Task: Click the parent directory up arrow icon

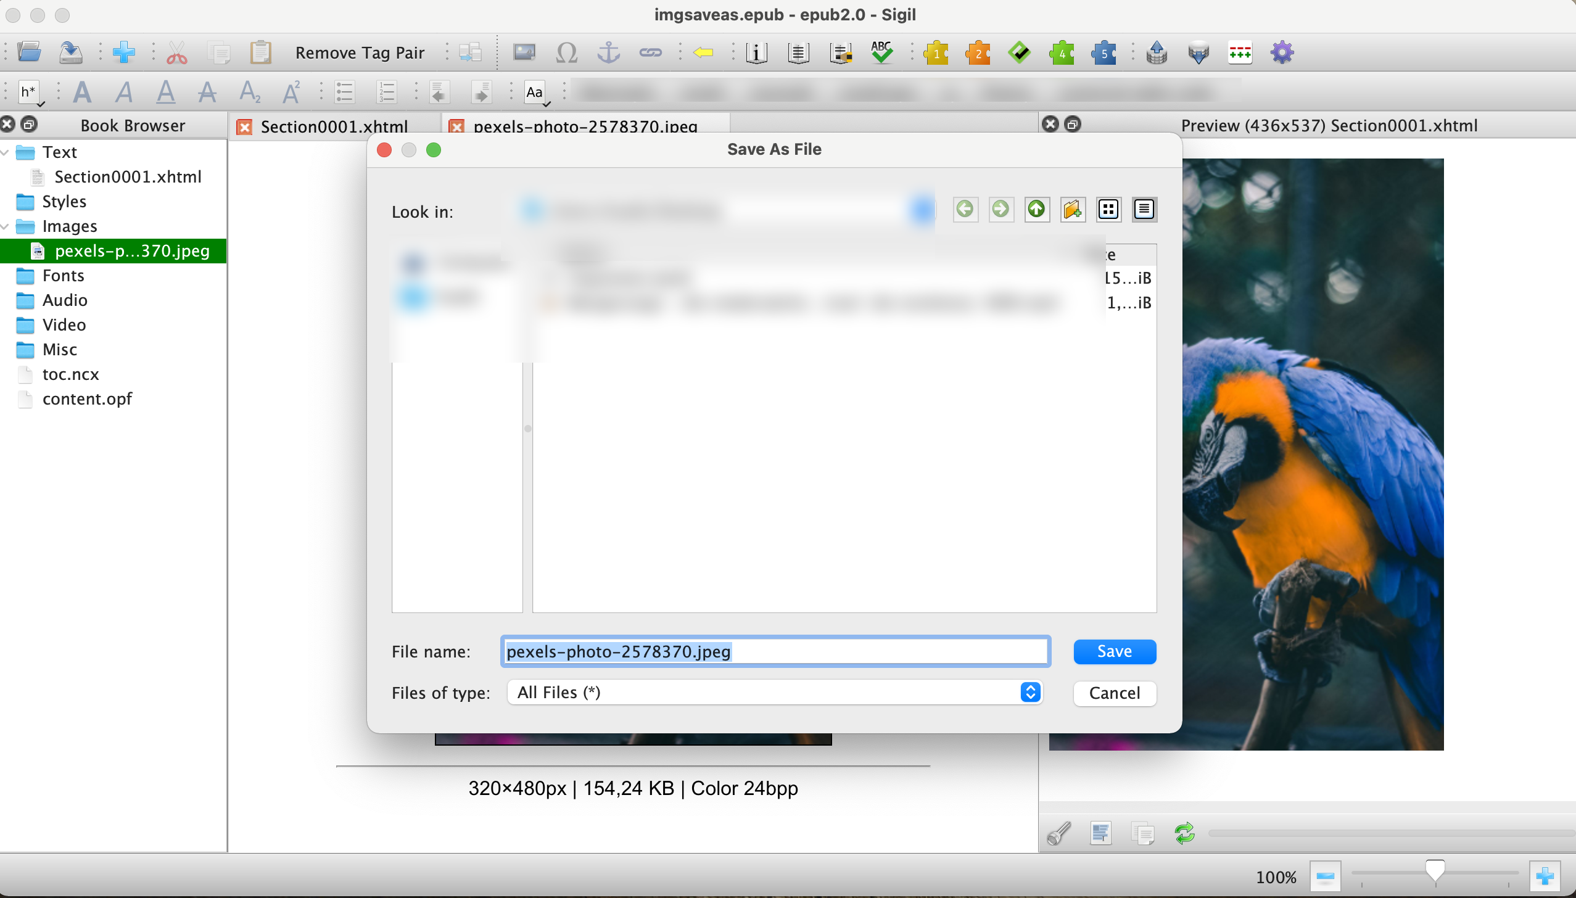Action: [x=1037, y=210]
